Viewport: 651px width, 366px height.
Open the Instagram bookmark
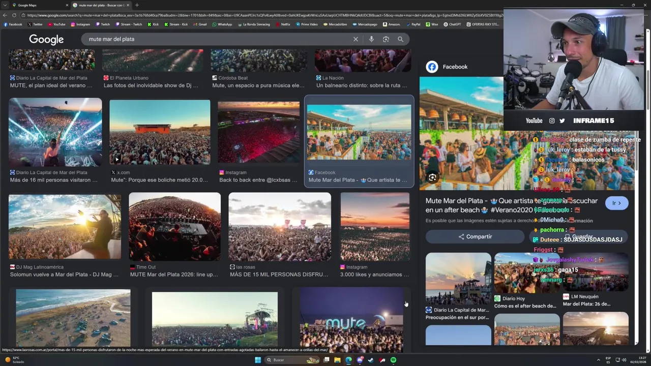tap(80, 24)
